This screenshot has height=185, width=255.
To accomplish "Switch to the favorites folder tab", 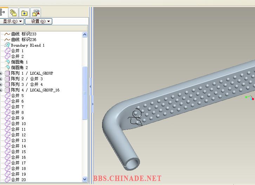I will click(24, 13).
